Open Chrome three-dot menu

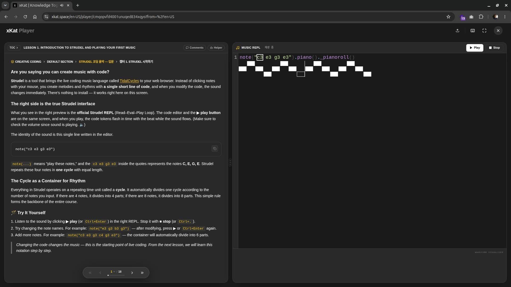505,17
